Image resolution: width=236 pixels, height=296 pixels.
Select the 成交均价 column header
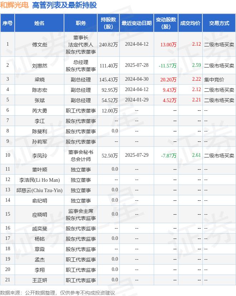pos(190,23)
